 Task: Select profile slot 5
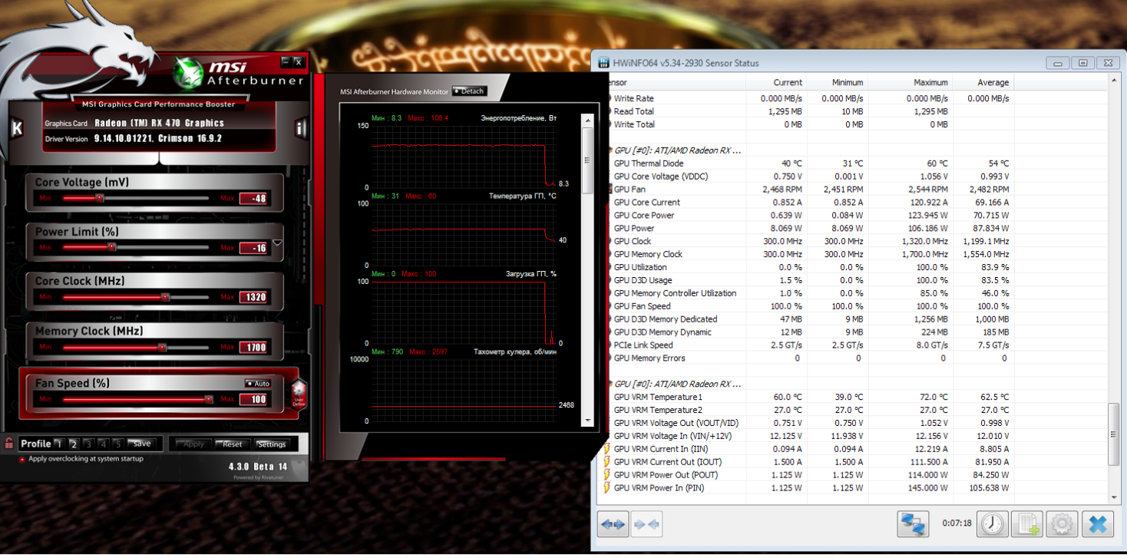[x=118, y=444]
